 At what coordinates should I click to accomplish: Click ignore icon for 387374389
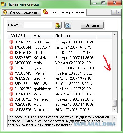click(x=11, y=94)
